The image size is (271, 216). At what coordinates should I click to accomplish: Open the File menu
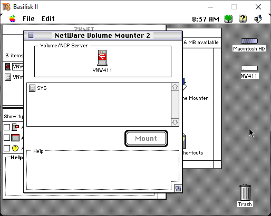tap(28, 19)
